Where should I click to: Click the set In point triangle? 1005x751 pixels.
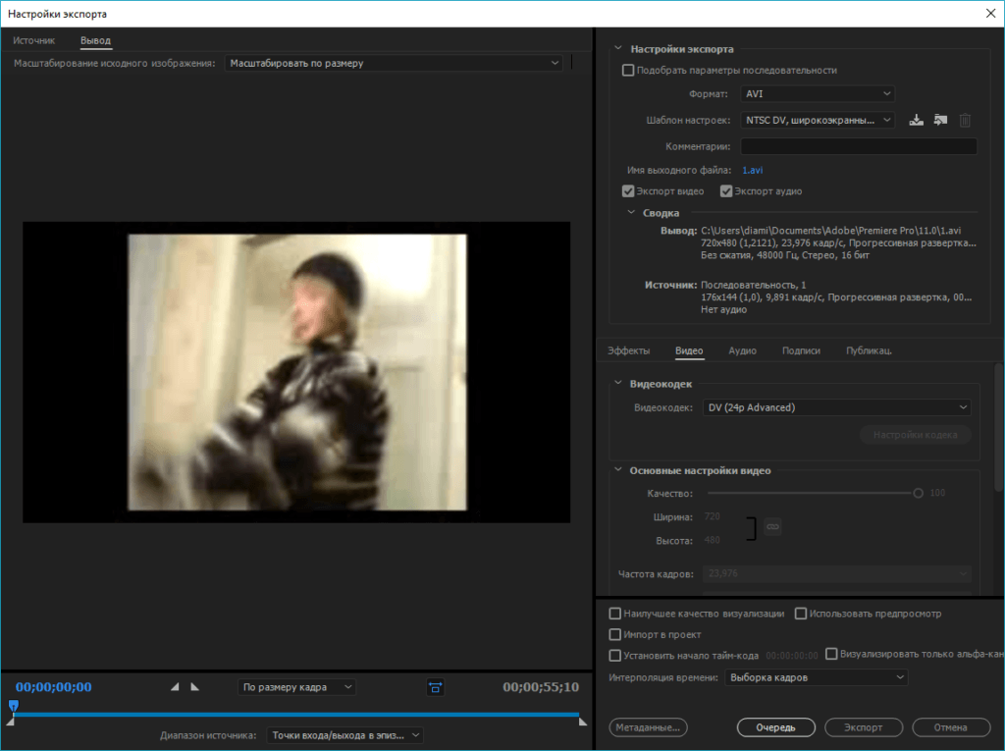(176, 687)
